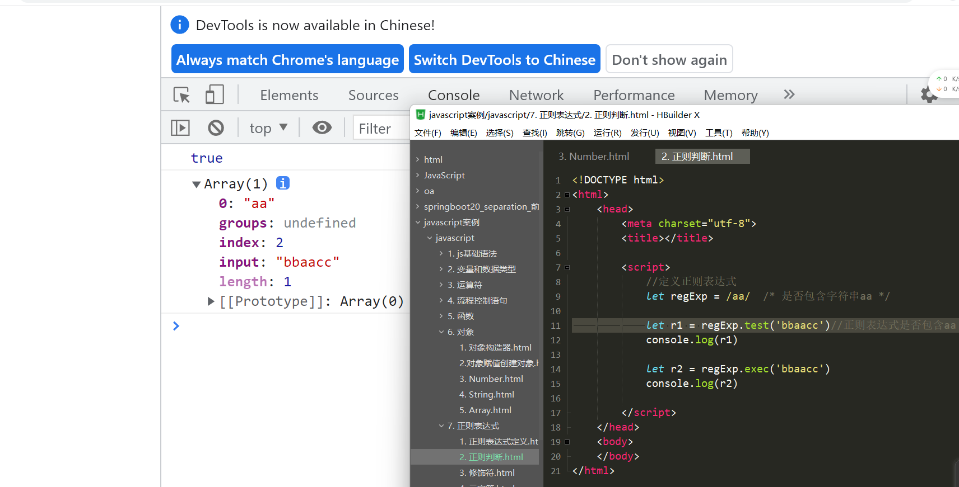Open the 编辑(E) menu
This screenshot has height=487, width=959.
pos(464,133)
